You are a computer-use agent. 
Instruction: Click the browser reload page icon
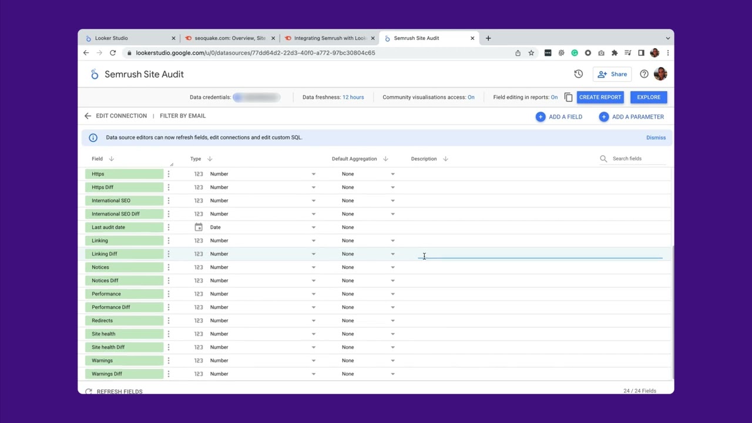(113, 53)
